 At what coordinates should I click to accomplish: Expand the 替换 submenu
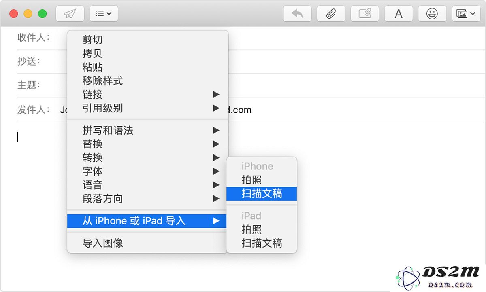pos(147,144)
